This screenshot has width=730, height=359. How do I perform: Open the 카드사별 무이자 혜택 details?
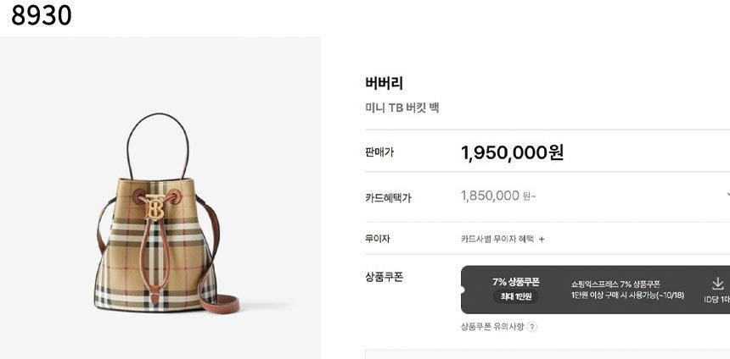point(497,239)
